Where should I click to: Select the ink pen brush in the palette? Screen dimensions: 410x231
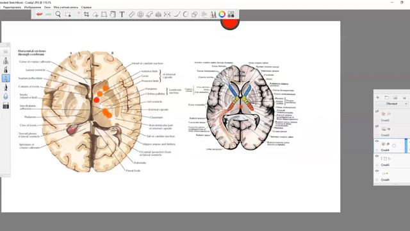click(x=6, y=87)
